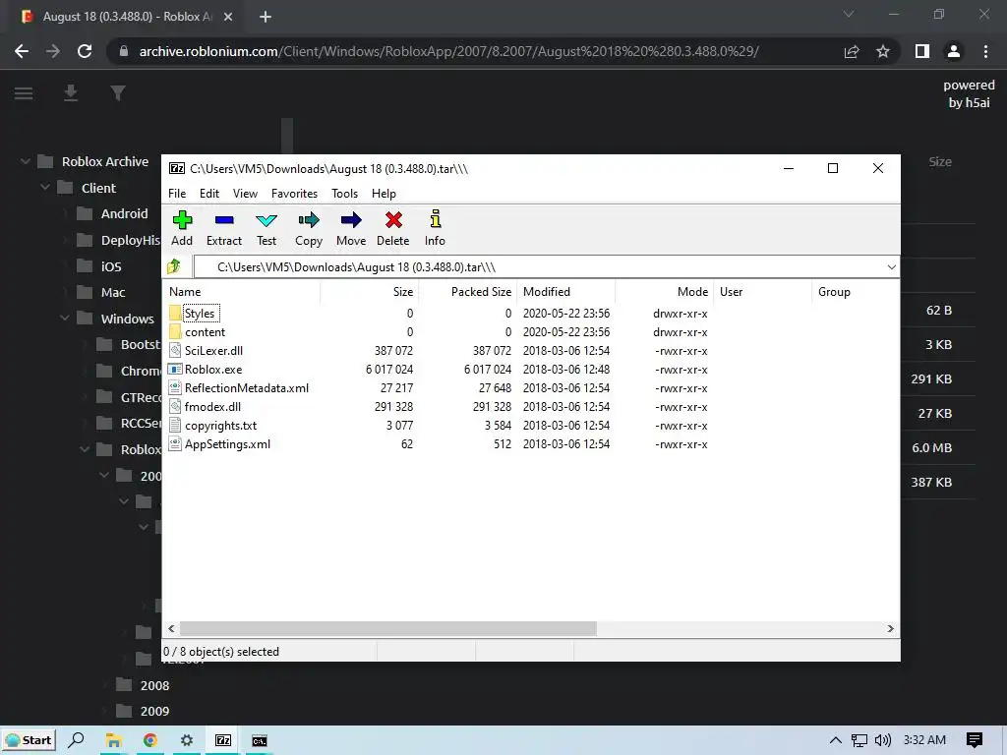Open the command prompt taskbar icon
The height and width of the screenshot is (755, 1007).
click(x=259, y=740)
